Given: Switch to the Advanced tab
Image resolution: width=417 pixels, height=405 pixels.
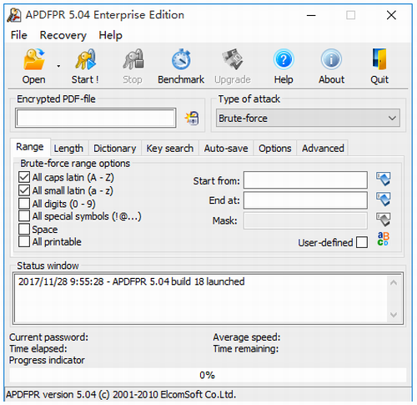Looking at the screenshot, I should (323, 149).
